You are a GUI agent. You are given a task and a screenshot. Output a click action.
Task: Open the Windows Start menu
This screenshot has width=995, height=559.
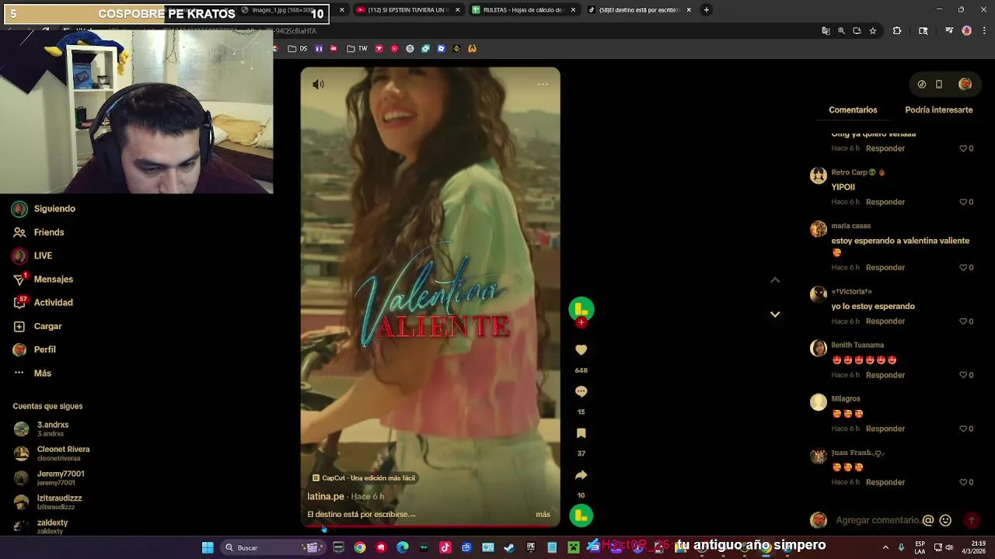click(x=208, y=547)
